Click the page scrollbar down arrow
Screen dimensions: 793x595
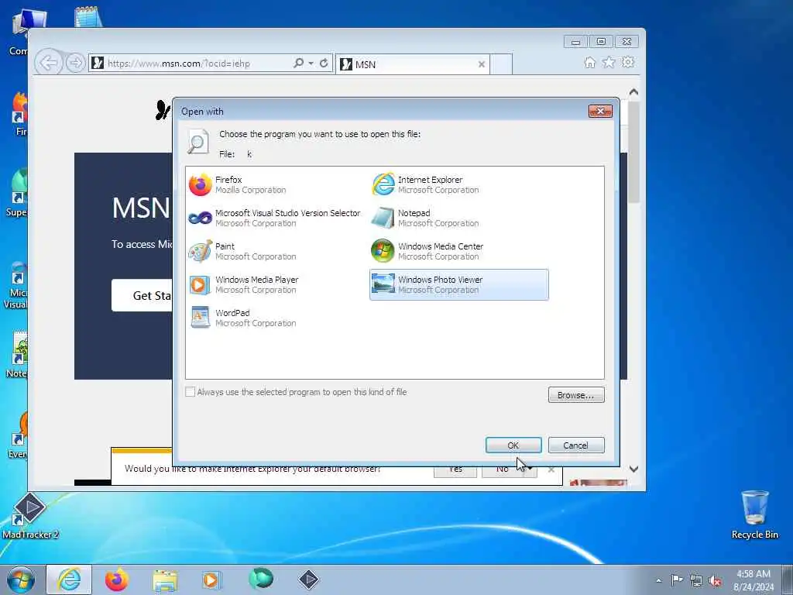tap(633, 469)
